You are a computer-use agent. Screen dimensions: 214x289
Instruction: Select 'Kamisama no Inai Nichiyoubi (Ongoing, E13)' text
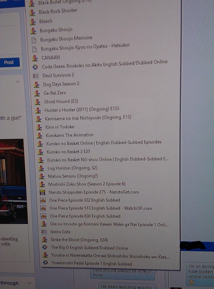[x=88, y=118]
